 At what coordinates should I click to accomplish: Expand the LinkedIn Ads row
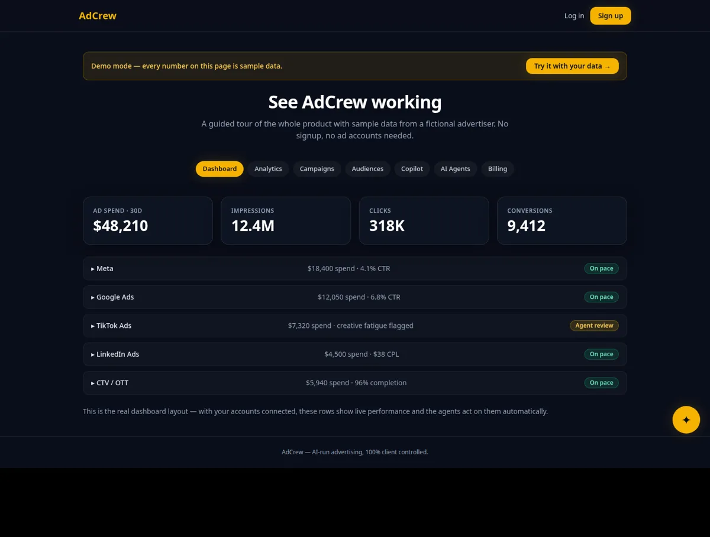(355, 354)
